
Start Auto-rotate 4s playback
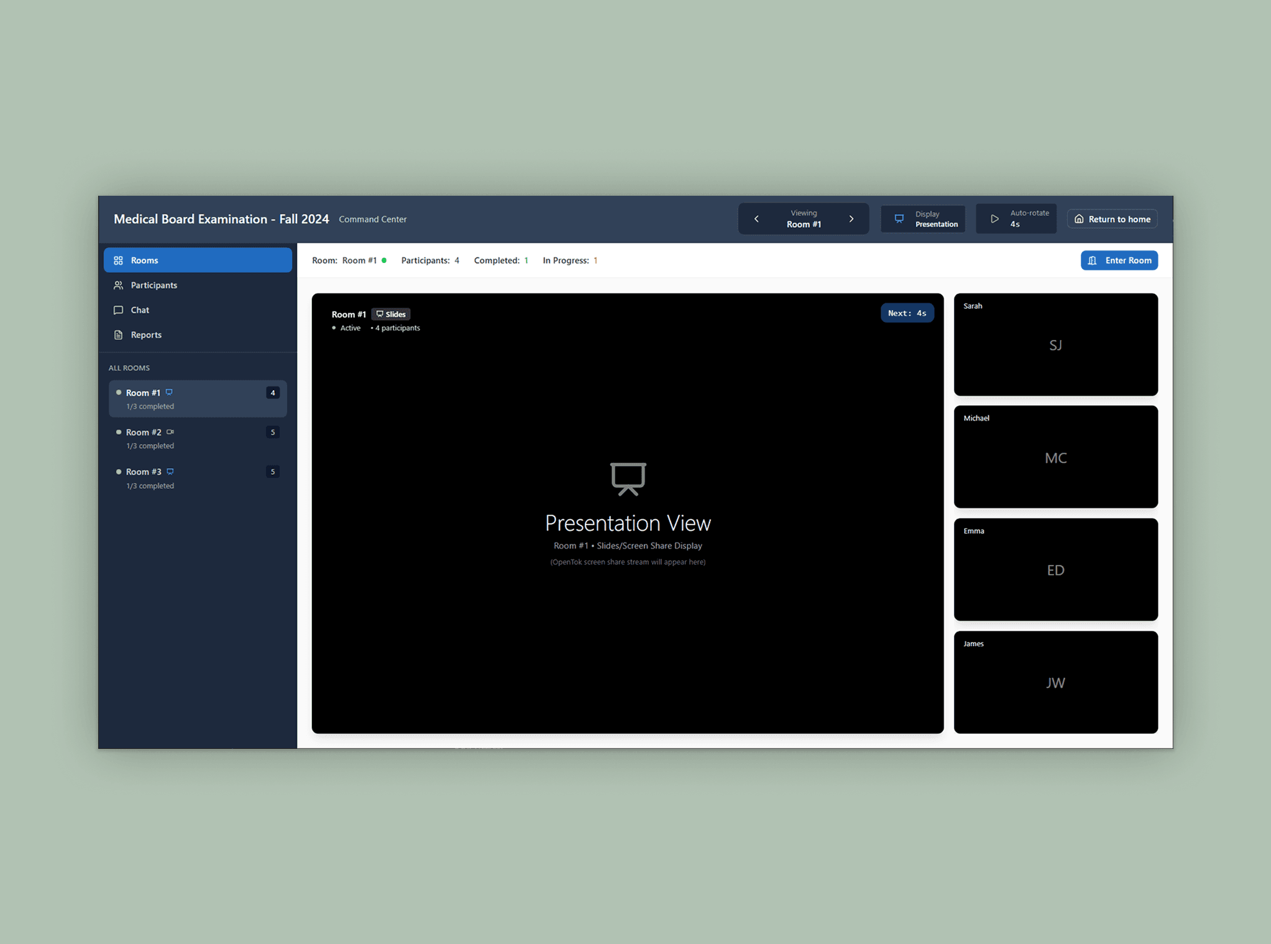(1016, 219)
